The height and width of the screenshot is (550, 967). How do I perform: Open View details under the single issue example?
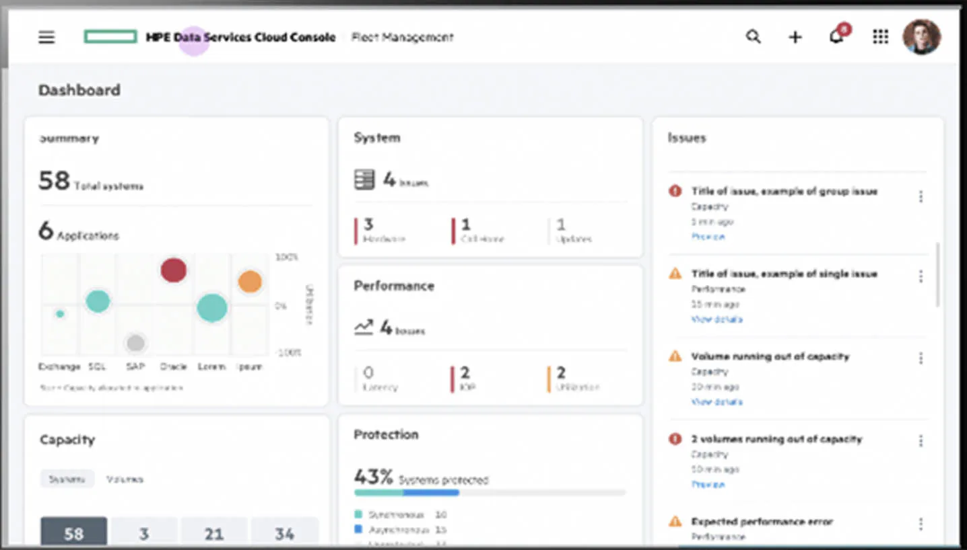pyautogui.click(x=716, y=319)
